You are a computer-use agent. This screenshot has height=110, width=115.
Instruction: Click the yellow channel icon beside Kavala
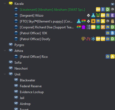click(11, 3)
